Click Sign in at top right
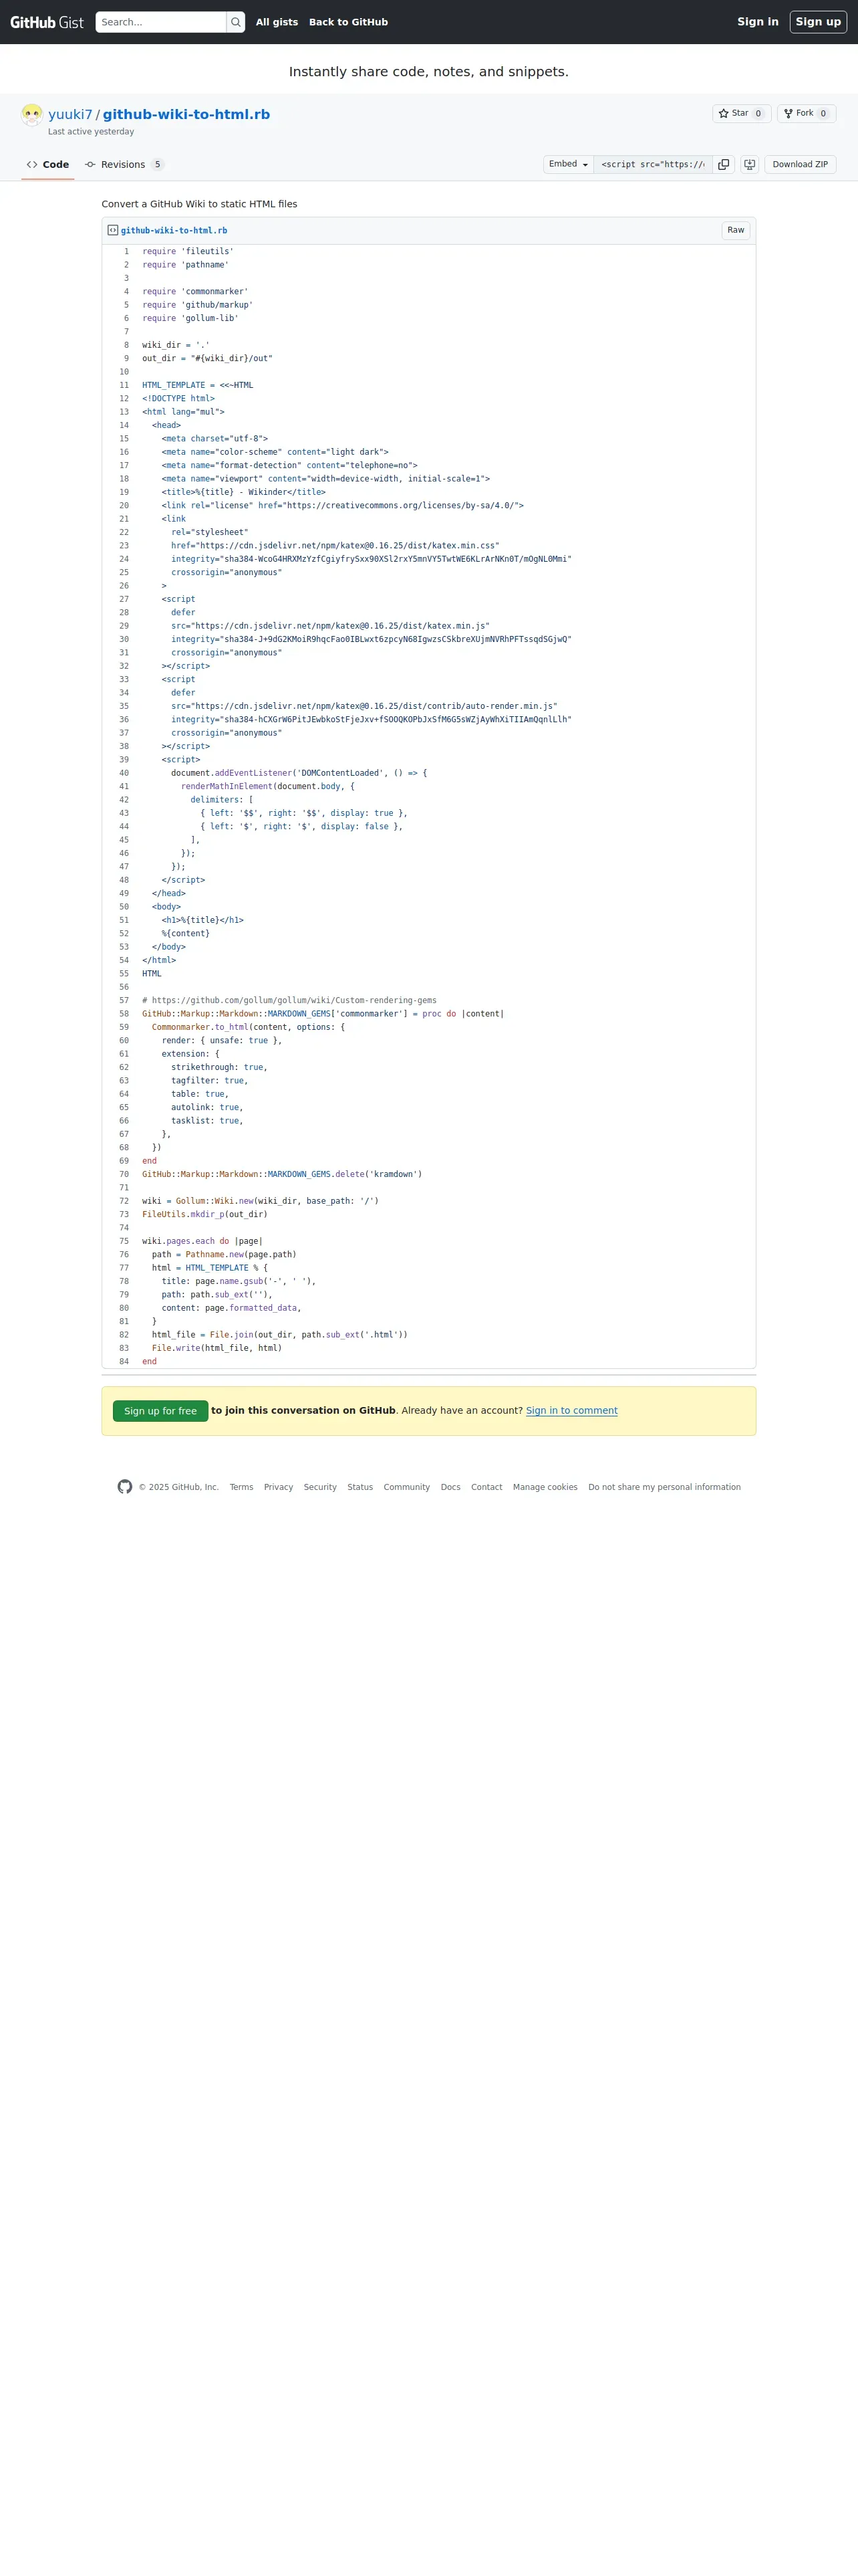This screenshot has width=858, height=2576. [757, 22]
